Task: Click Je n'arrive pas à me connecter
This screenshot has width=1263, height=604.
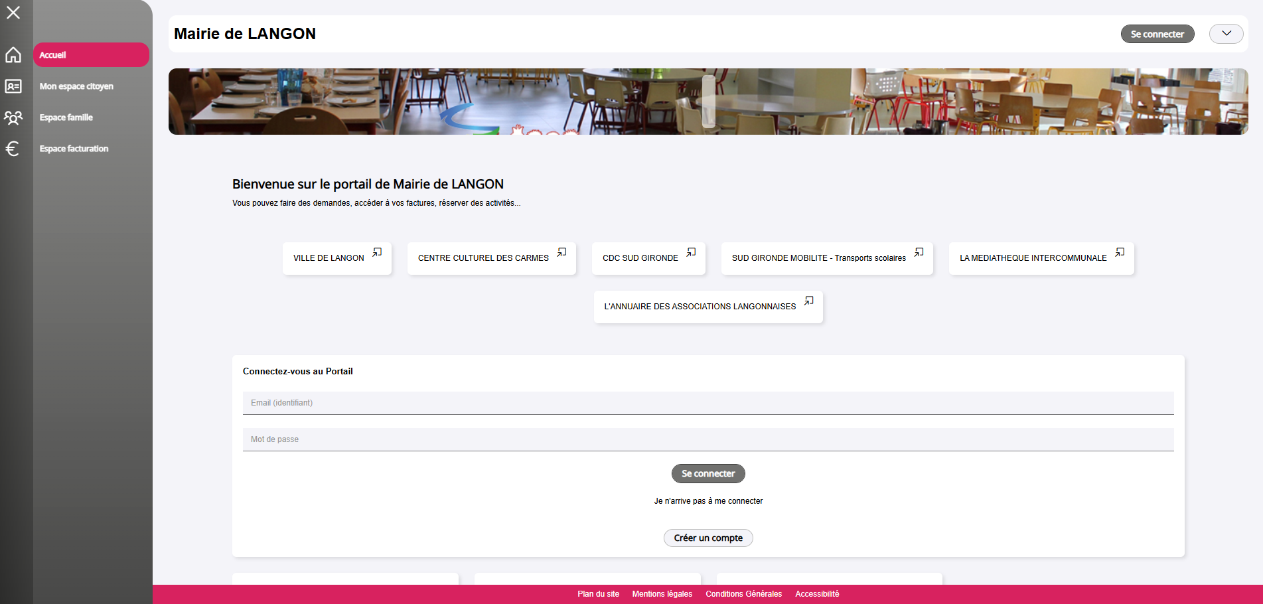Action: point(708,501)
